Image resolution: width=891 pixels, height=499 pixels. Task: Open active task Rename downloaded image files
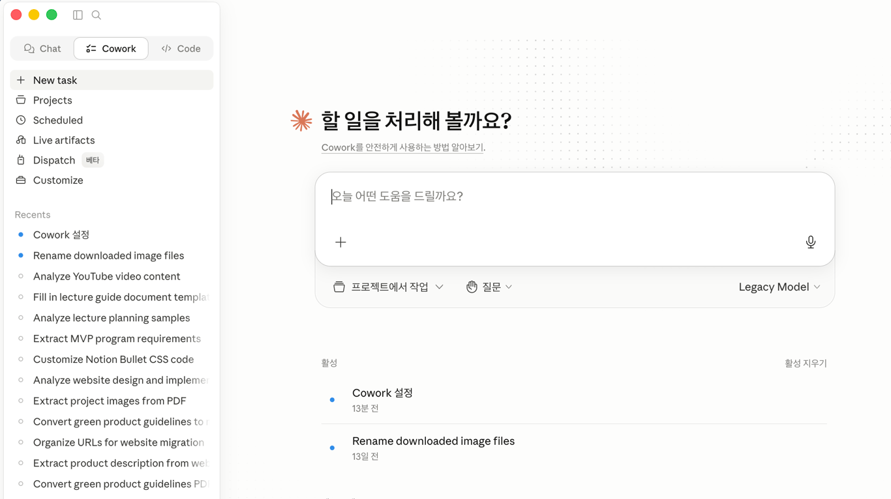coord(574,448)
